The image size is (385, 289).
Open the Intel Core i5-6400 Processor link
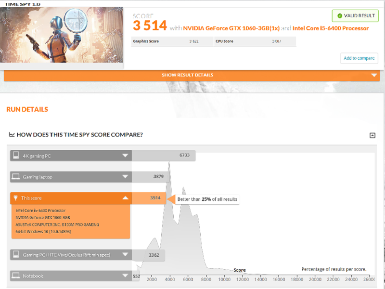[331, 28]
